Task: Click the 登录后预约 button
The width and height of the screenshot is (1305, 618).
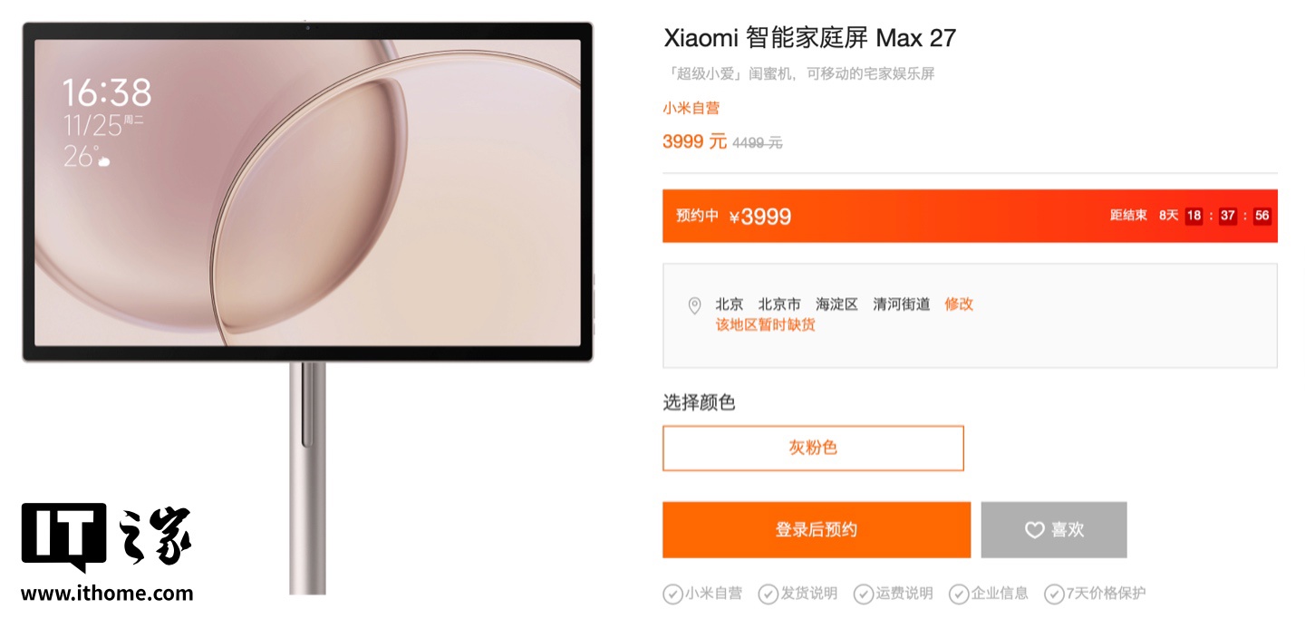Action: tap(817, 530)
